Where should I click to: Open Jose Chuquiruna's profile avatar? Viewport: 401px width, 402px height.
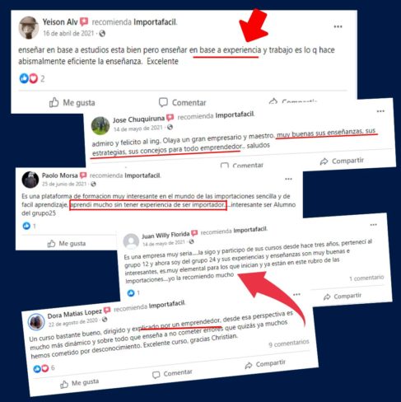[100, 125]
